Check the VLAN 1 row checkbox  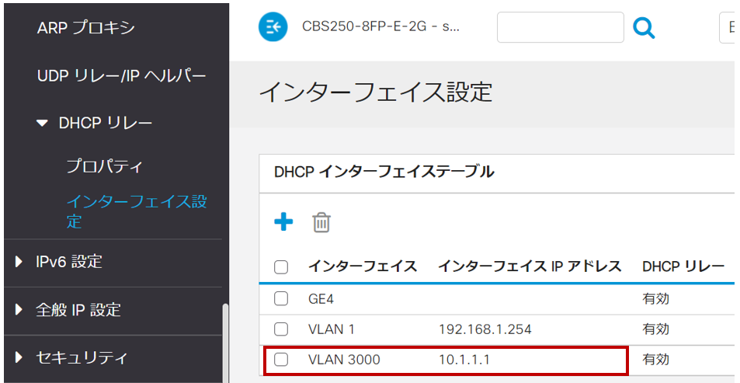click(x=281, y=329)
